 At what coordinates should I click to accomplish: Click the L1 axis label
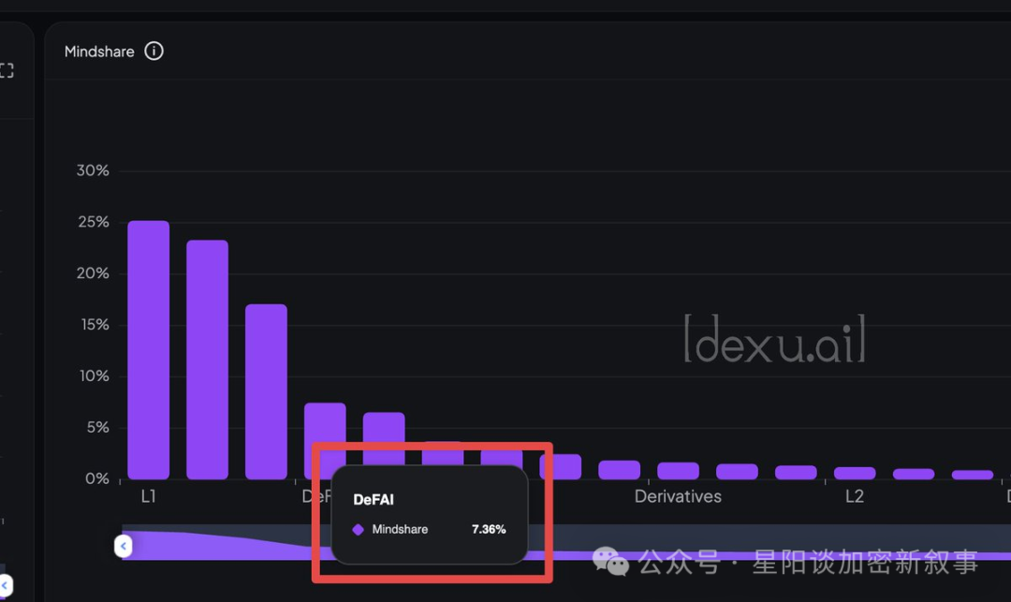149,496
